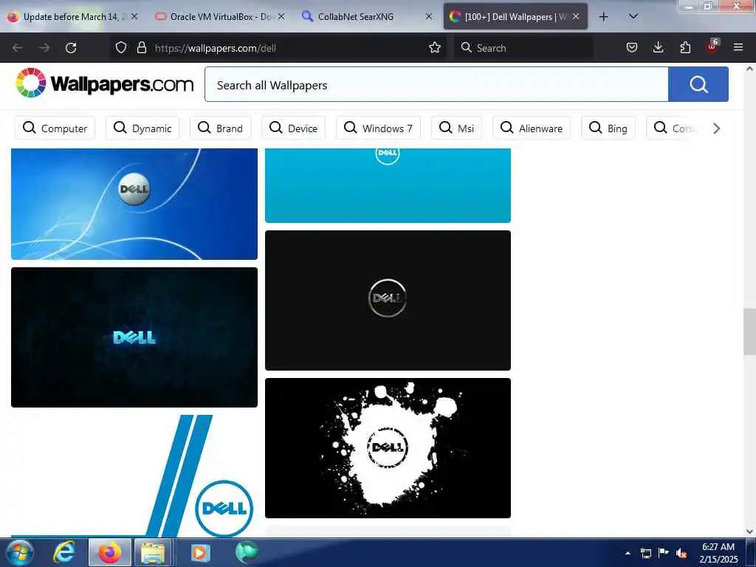Select the Computer category chip
756x567 pixels.
(x=55, y=128)
